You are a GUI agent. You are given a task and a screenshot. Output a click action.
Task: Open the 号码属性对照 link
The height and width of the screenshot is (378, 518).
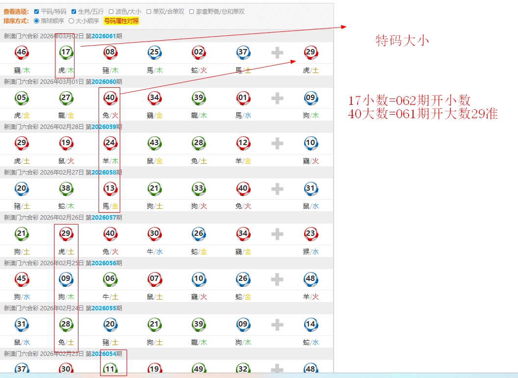point(121,21)
